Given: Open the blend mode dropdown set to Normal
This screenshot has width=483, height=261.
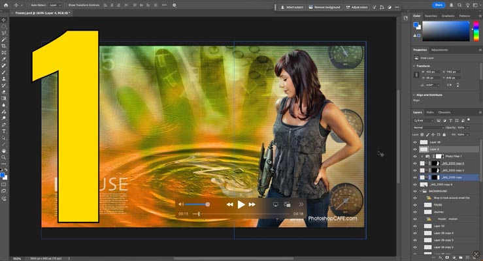Looking at the screenshot, I should click(x=426, y=127).
